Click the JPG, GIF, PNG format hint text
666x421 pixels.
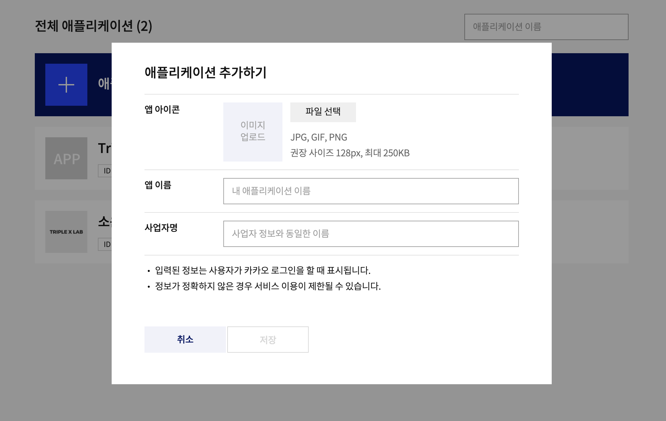click(319, 137)
